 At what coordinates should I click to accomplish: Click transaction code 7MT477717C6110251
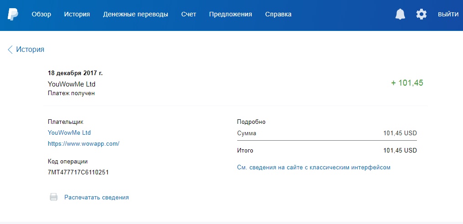[x=78, y=173]
